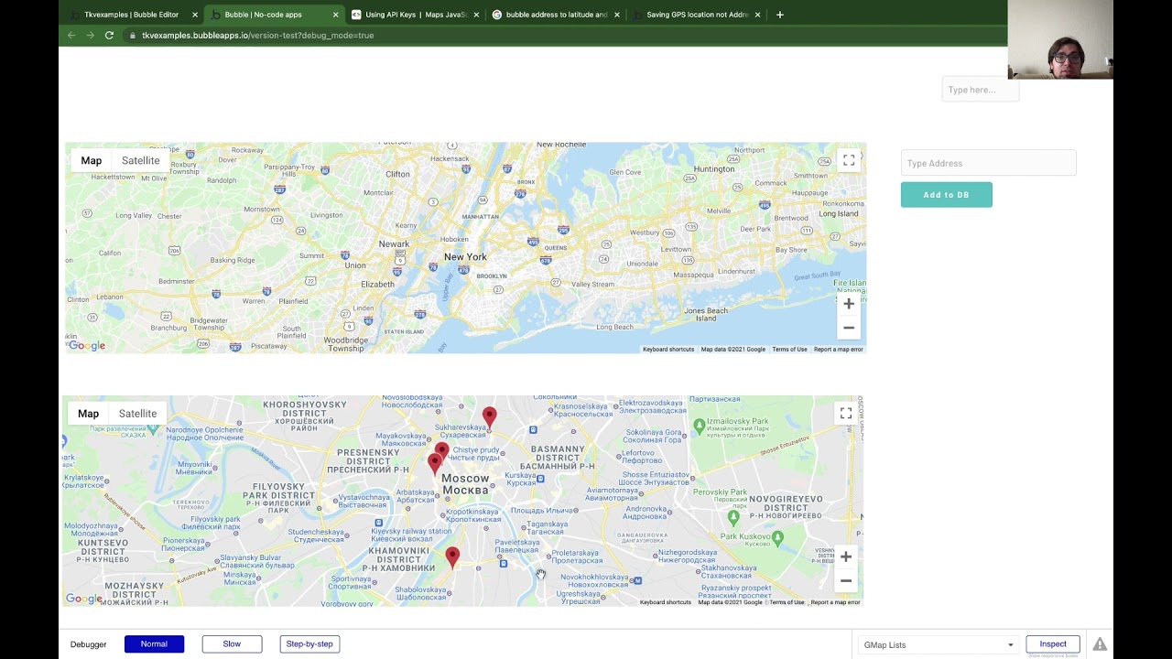
Task: Select Map view on Moscow map
Action: pos(88,414)
